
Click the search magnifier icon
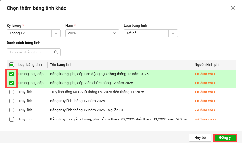pos(56,52)
